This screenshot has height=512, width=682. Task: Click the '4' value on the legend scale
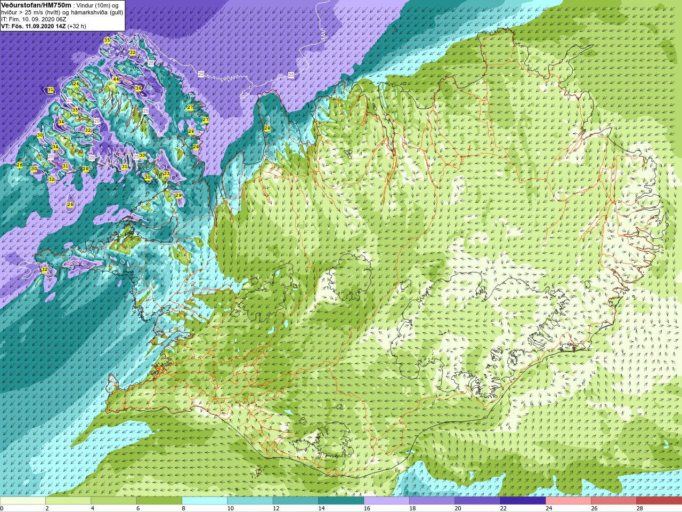(x=92, y=508)
